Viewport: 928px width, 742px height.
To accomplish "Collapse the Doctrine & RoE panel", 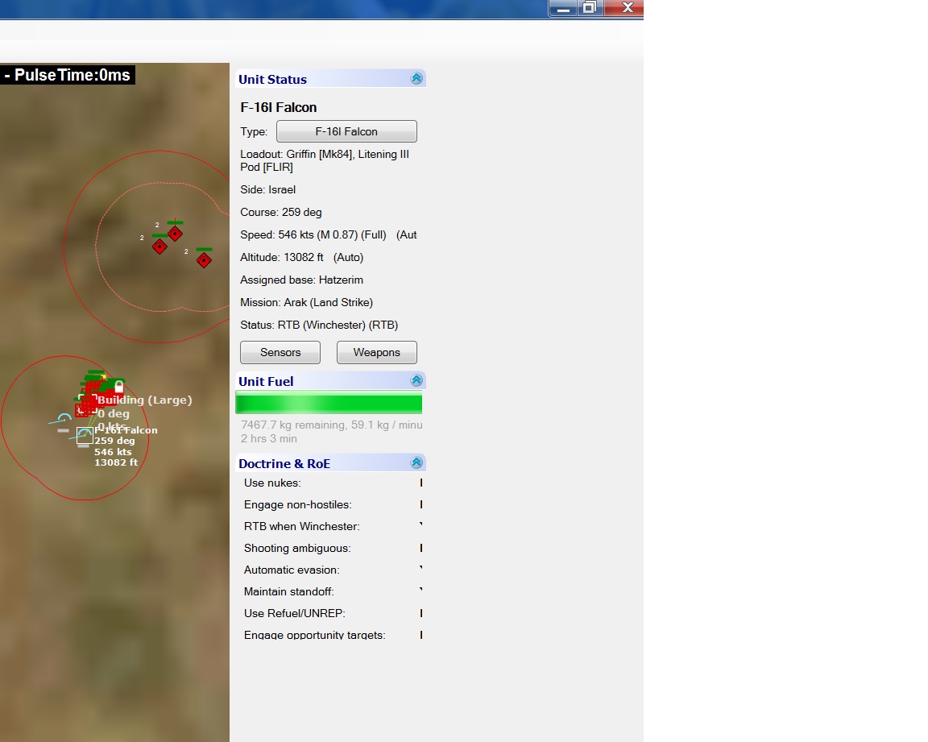I will [416, 462].
